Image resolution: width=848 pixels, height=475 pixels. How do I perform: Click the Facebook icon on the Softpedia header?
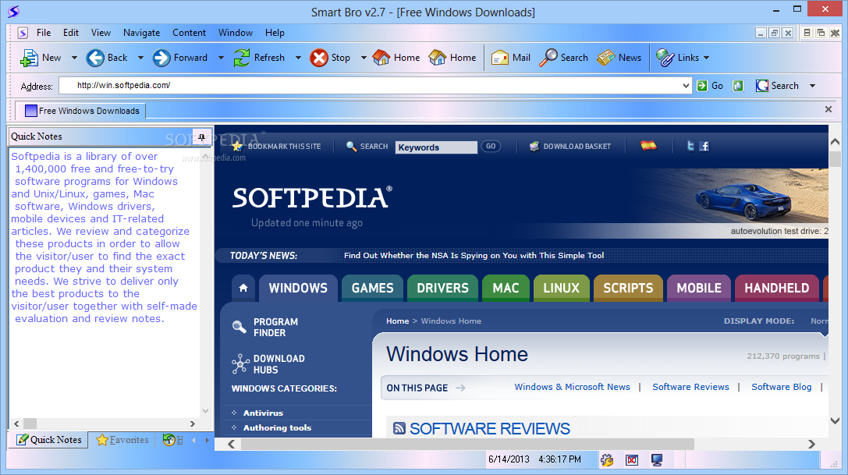pyautogui.click(x=704, y=146)
